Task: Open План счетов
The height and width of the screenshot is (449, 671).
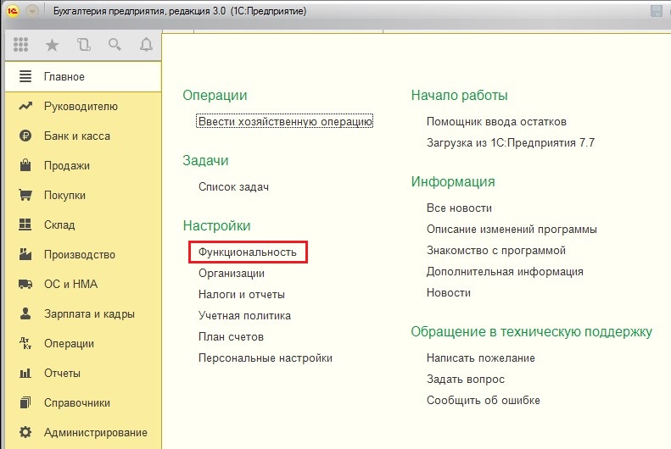Action: pos(231,336)
